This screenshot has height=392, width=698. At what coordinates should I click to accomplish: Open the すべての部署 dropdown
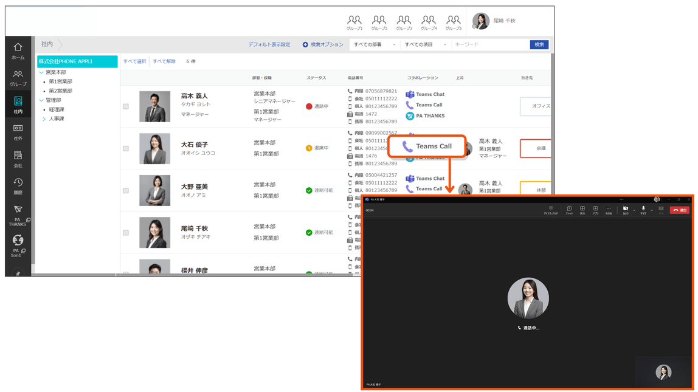tap(374, 44)
